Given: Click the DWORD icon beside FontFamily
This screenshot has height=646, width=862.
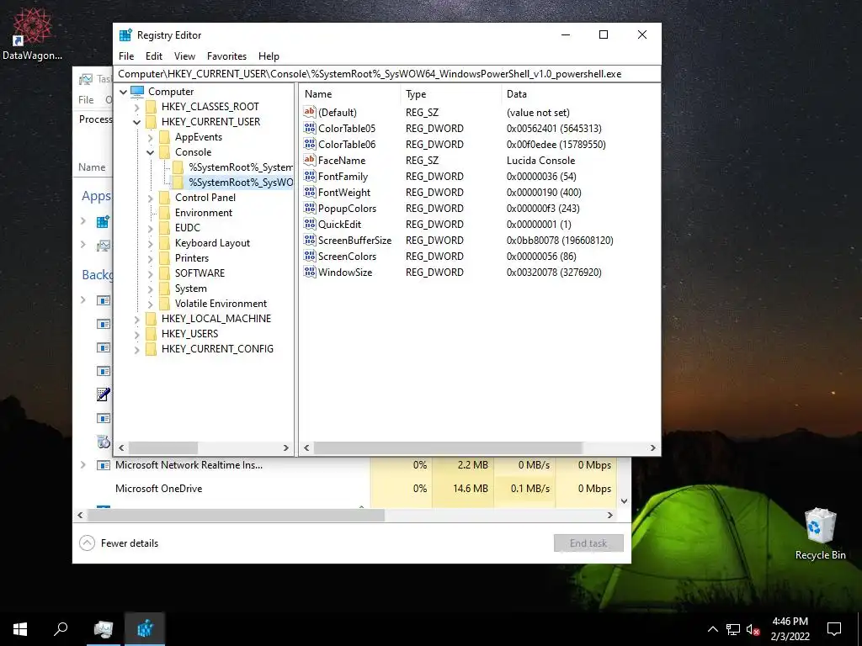Looking at the screenshot, I should pyautogui.click(x=310, y=177).
